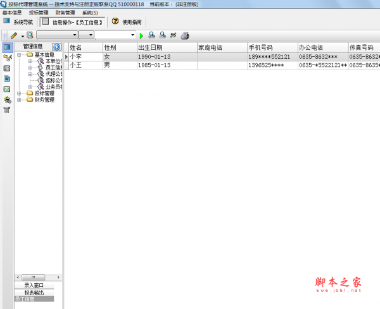
Task: Open the 基本信息 menu
Action: (12, 13)
